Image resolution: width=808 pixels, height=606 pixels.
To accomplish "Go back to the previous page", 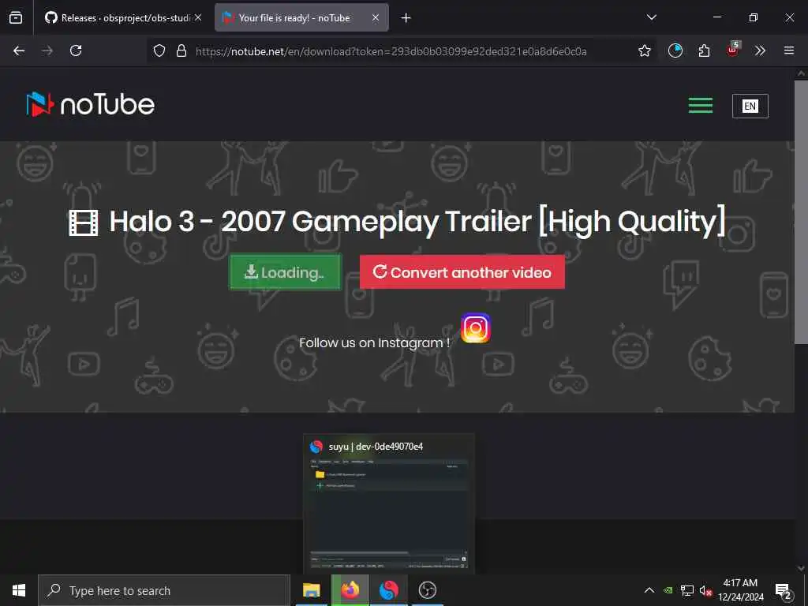I will pyautogui.click(x=19, y=50).
